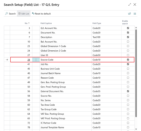Click Reset to default
This screenshot has width=141, height=131.
pos(41,14)
